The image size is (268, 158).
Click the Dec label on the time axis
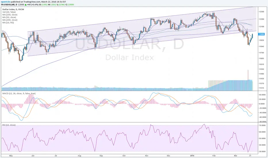tap(168, 156)
